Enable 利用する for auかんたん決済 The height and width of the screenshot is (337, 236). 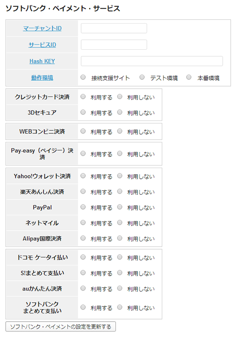83,288
